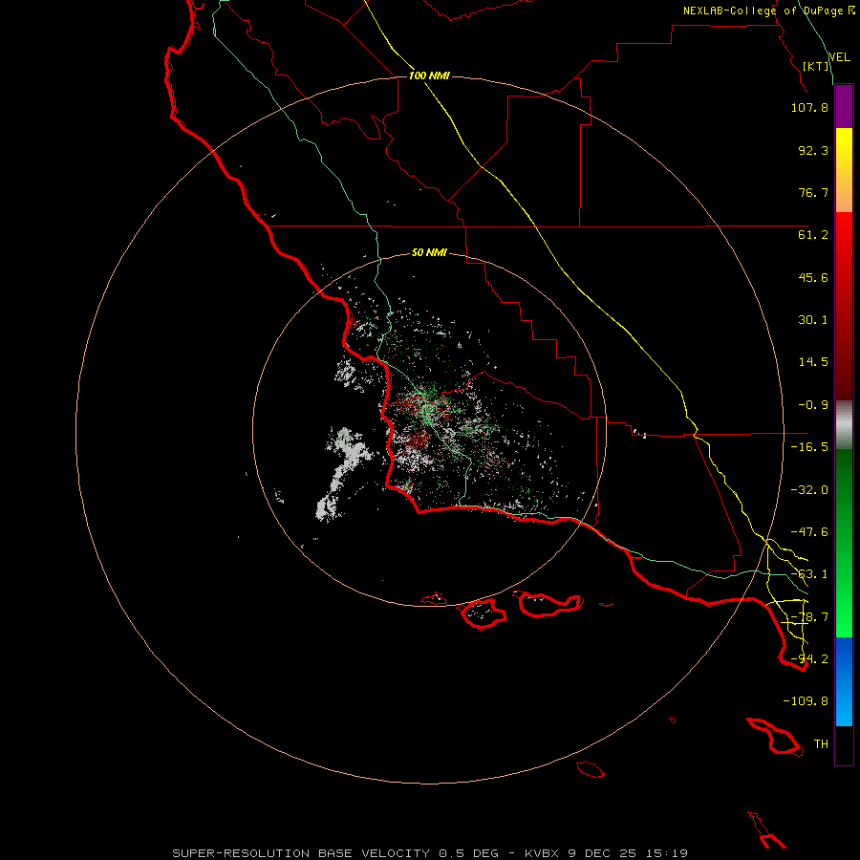Screen dimensions: 860x860
Task: Click the -94.2 scale value
Action: pos(809,659)
